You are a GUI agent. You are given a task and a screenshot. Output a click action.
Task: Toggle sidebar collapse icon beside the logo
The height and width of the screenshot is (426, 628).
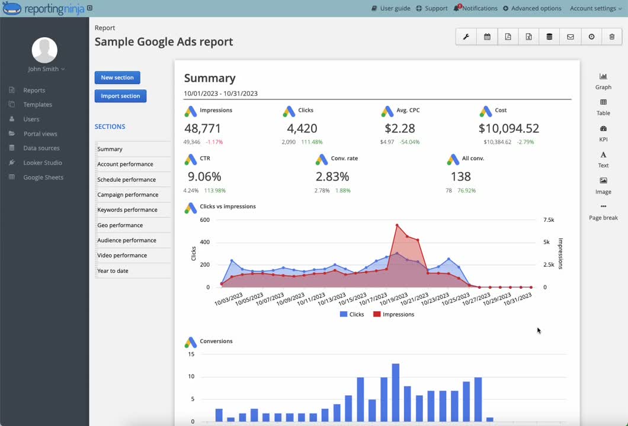[x=89, y=8]
